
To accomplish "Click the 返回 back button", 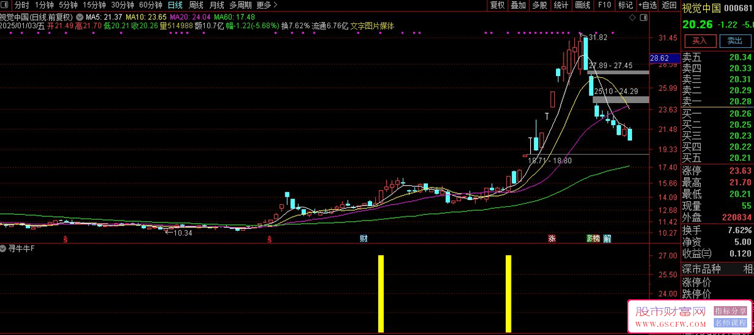I will click(x=669, y=5).
